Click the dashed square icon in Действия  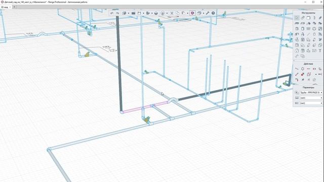pyautogui.click(x=309, y=74)
